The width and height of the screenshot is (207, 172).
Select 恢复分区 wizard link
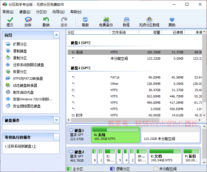point(20,72)
